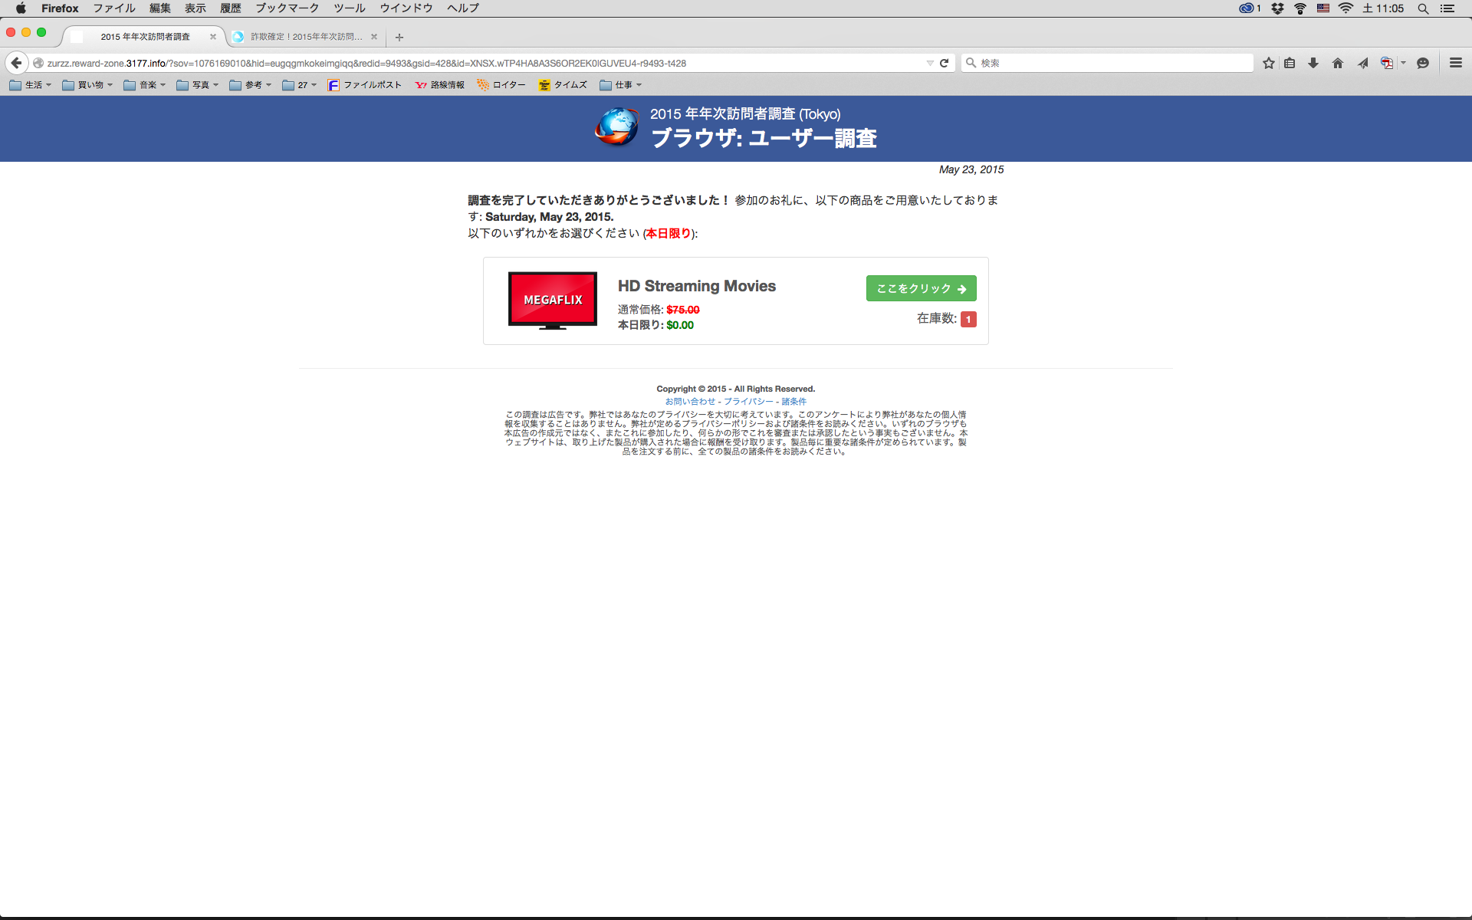Image resolution: width=1472 pixels, height=920 pixels.
Task: Open the downloads arrow icon
Action: coord(1313,63)
